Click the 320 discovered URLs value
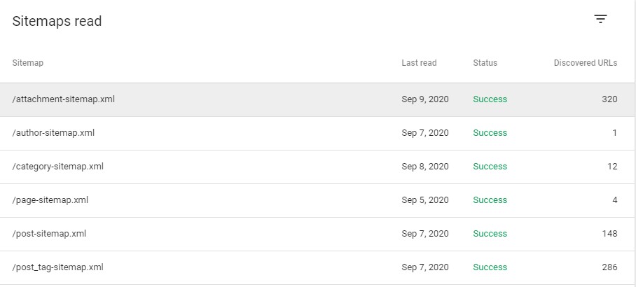Screen dimensions: 636x287 [x=609, y=99]
